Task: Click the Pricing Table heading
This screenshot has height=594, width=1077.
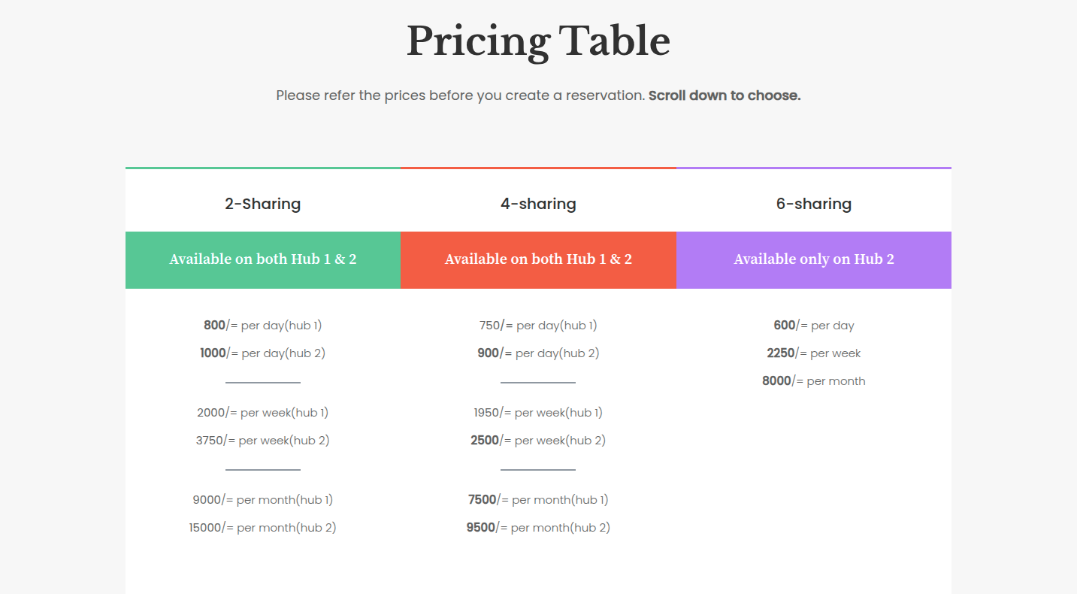Action: pyautogui.click(x=538, y=41)
